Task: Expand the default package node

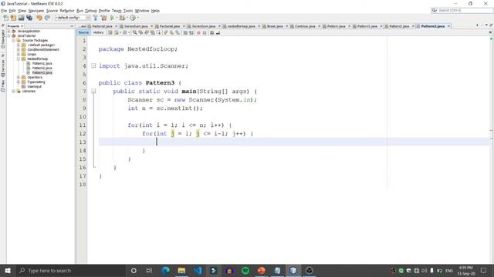Action: [x=19, y=45]
